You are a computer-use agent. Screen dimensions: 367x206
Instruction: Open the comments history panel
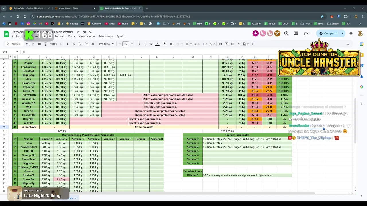click(x=296, y=33)
